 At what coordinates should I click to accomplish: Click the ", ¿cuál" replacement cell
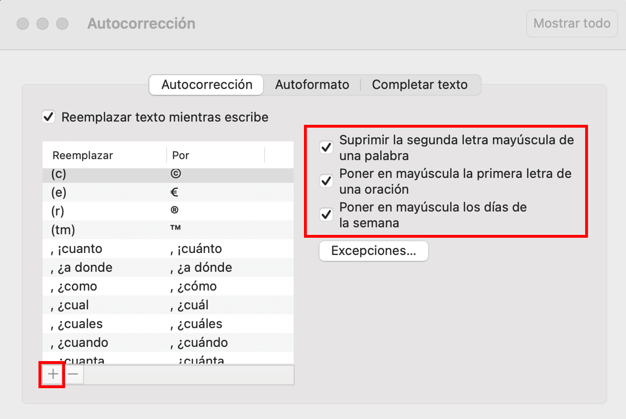pos(190,305)
